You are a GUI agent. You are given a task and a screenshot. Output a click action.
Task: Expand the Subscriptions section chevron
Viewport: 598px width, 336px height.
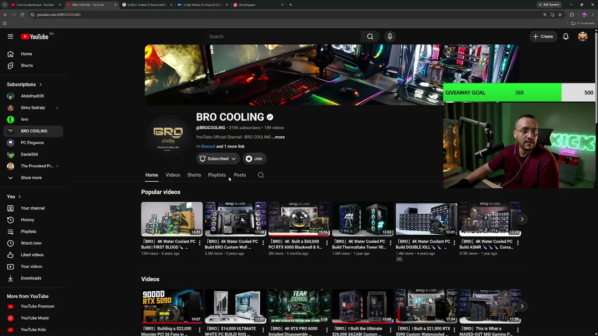click(40, 84)
